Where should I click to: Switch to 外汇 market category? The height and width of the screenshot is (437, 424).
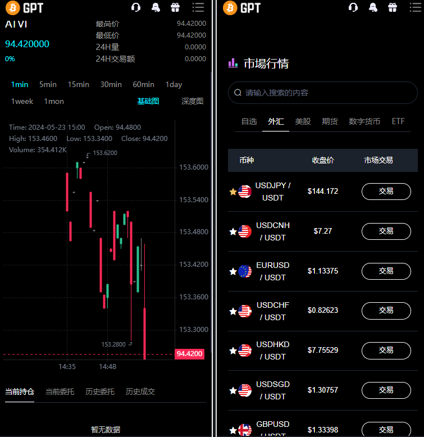pyautogui.click(x=276, y=121)
